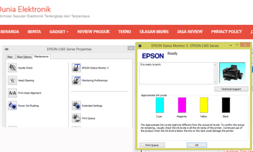Click the status message scrollbar up arrow

click(x=215, y=64)
